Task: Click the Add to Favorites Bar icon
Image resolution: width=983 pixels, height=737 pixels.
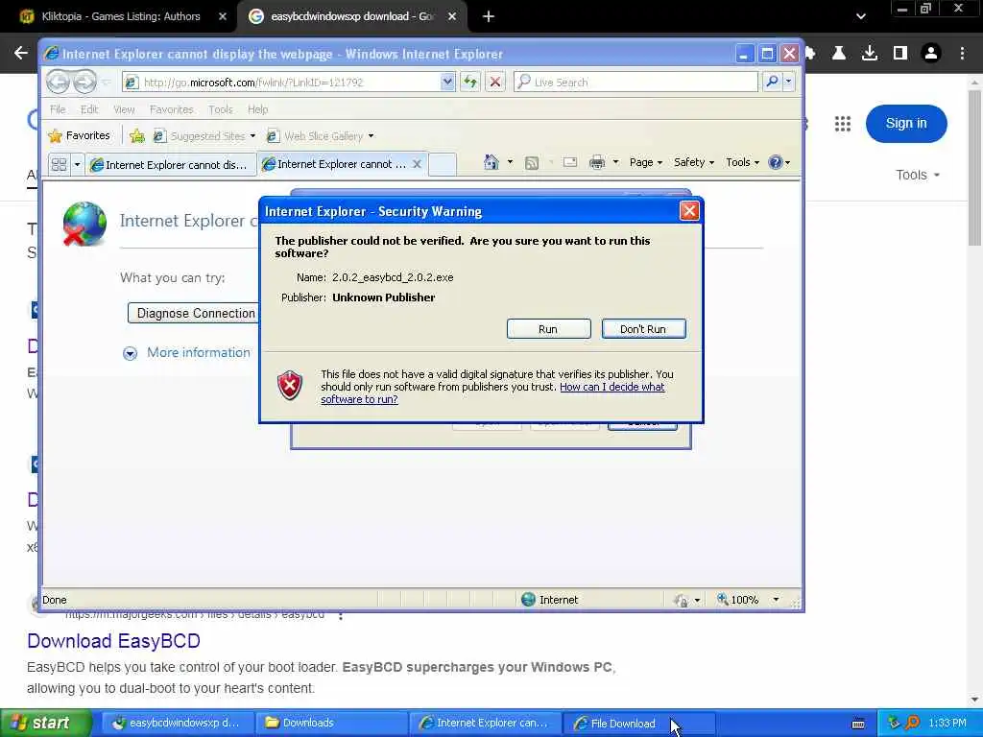Action: point(137,135)
